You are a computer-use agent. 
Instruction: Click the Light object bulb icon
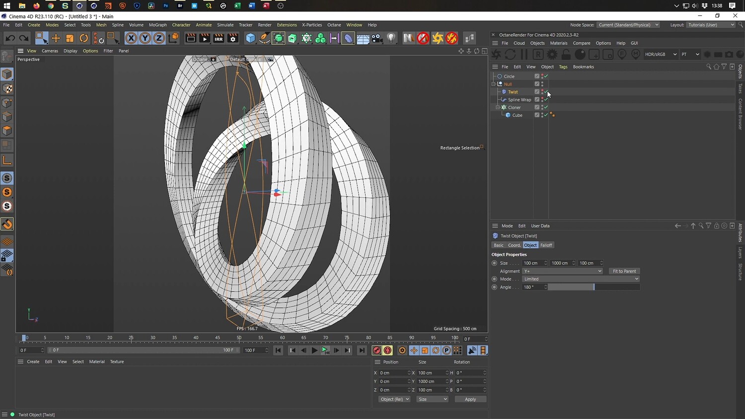click(x=391, y=38)
